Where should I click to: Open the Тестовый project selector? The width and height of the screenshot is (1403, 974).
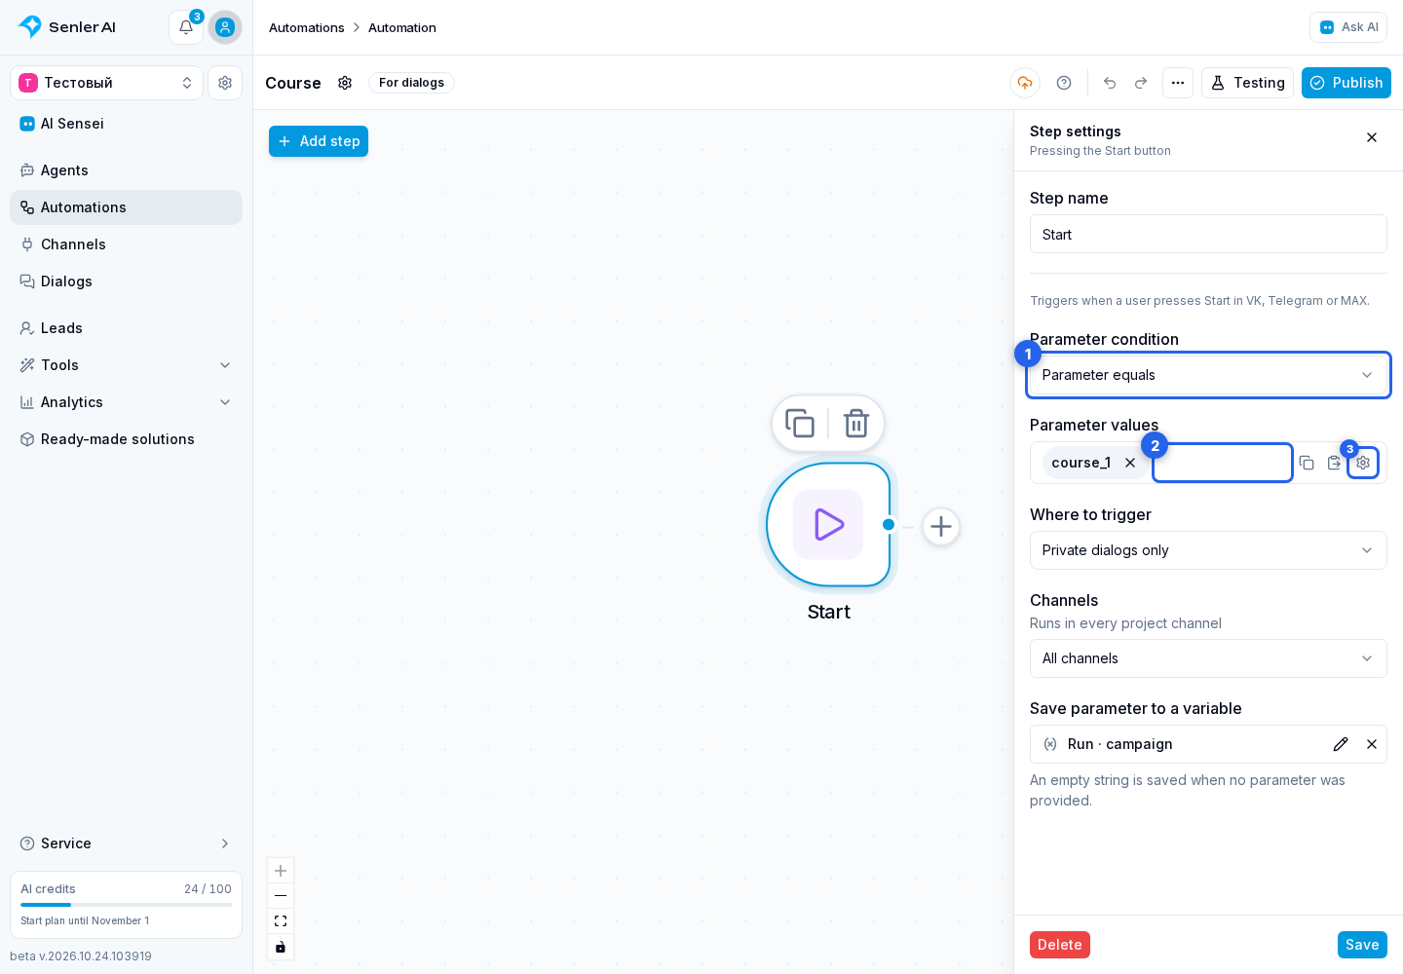tap(107, 83)
